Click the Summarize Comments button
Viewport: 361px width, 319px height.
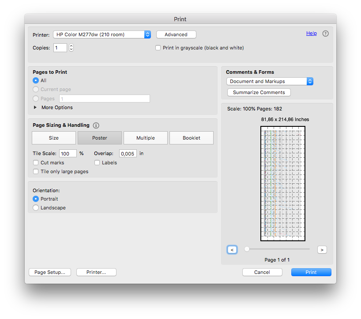coord(259,92)
